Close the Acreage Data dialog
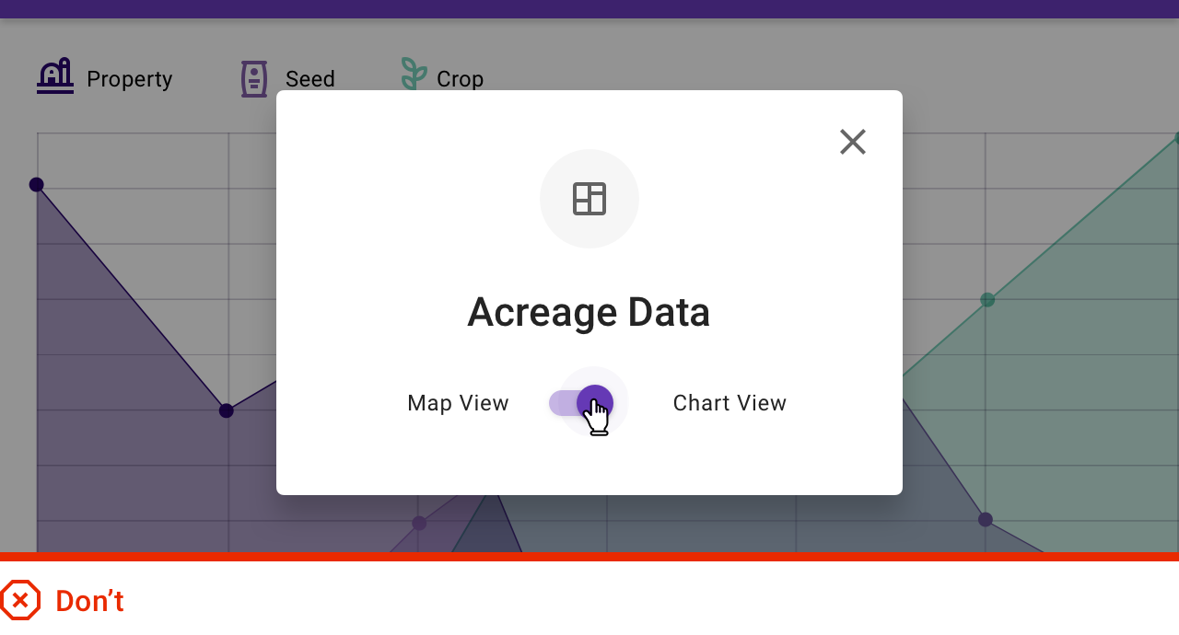 pos(853,142)
